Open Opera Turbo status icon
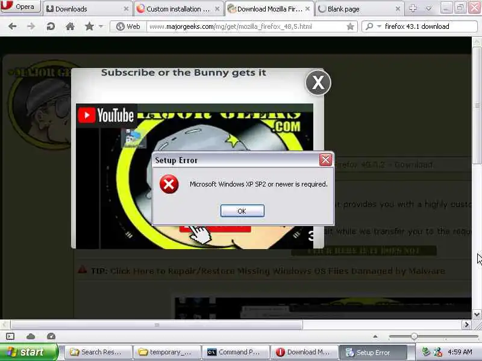The height and width of the screenshot is (361, 482). tap(51, 336)
